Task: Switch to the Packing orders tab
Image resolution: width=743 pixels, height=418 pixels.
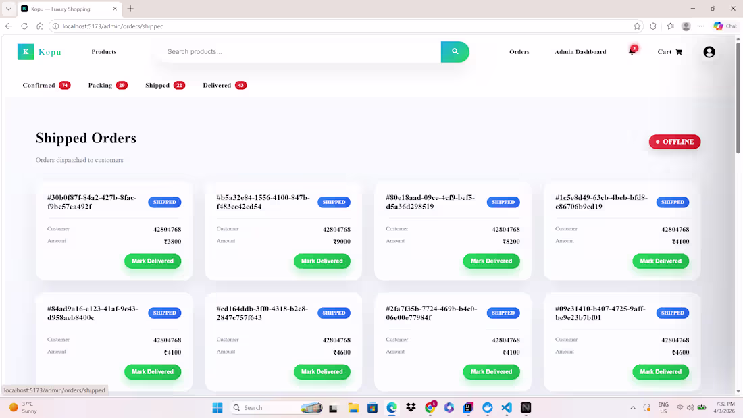Action: (x=107, y=85)
